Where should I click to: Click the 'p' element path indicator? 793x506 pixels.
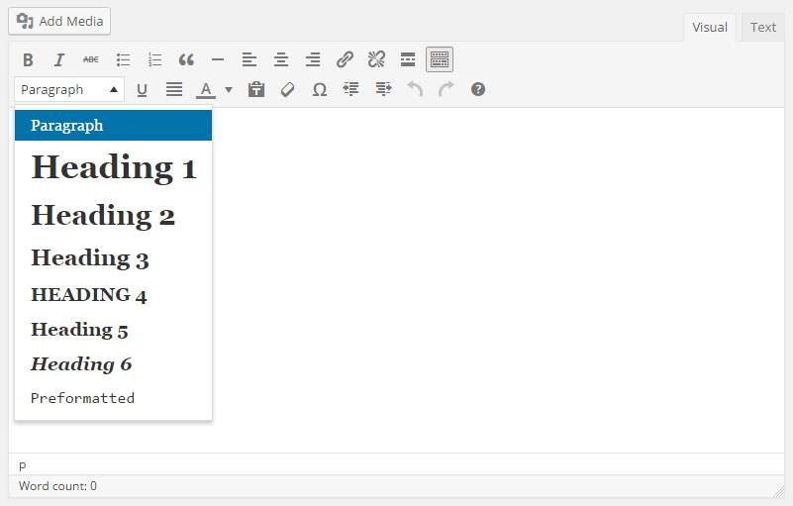[x=22, y=465]
